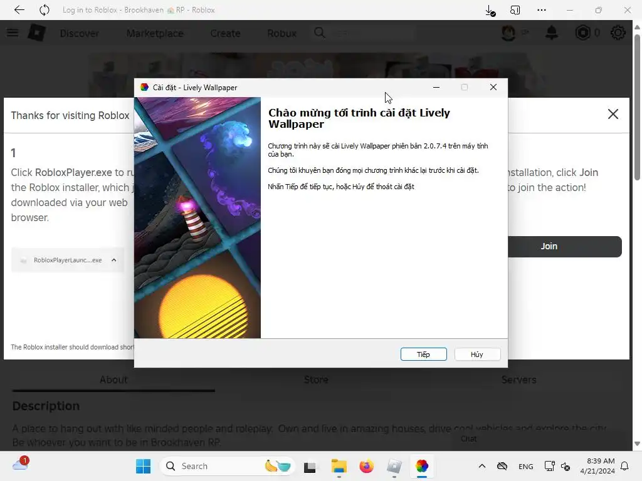Click the taskbar Search box

click(227, 466)
